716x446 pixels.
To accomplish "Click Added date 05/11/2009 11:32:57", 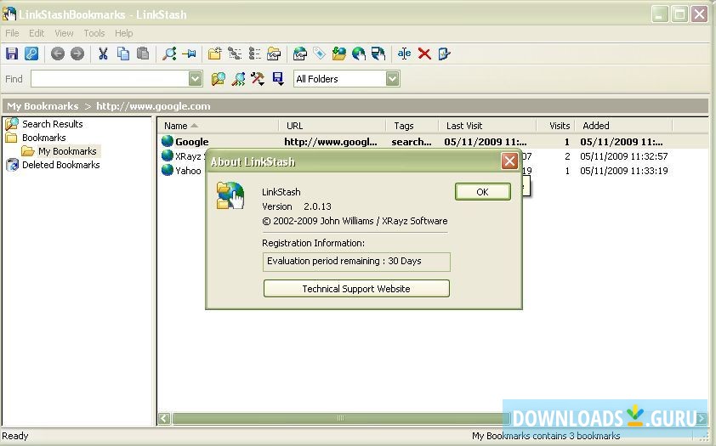I will (624, 156).
